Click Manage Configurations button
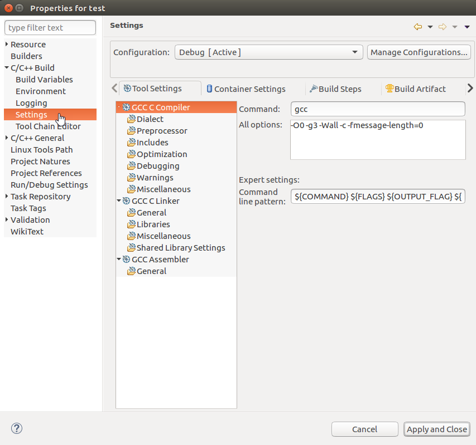 click(419, 52)
